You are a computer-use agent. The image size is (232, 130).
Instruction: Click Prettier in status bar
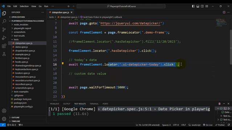click(x=220, y=125)
